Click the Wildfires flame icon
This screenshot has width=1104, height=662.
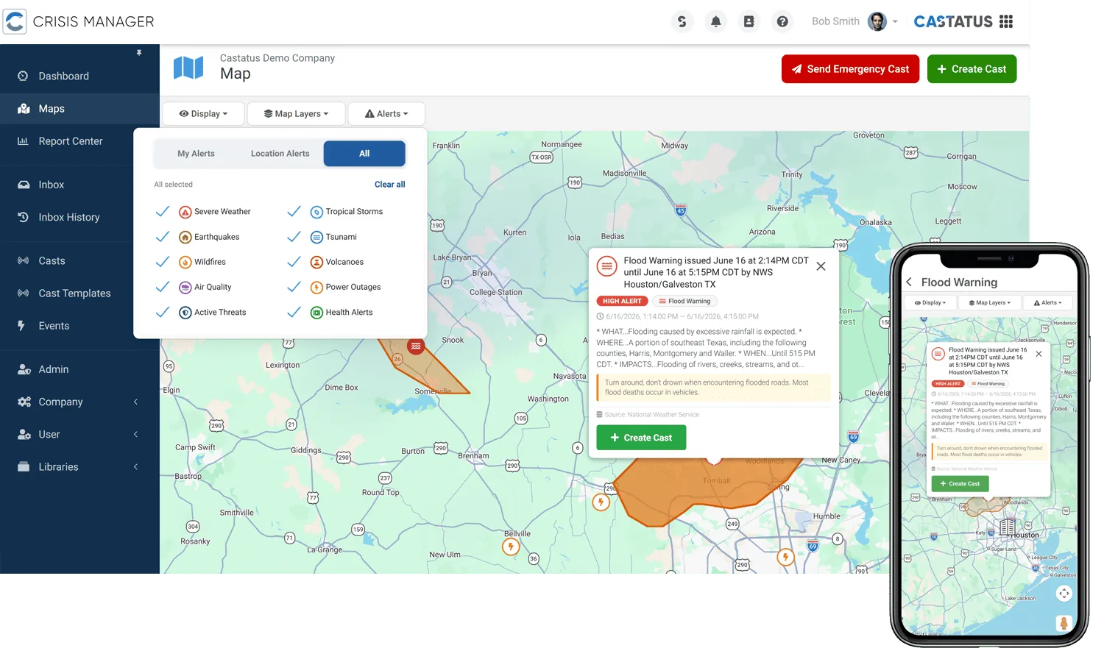pos(185,262)
